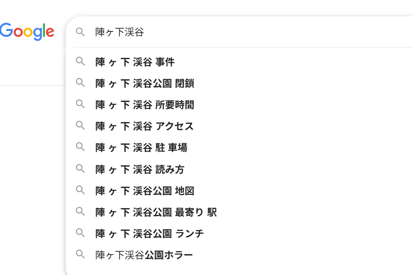The image size is (412, 275).
Task: Click magnifier icon beside アクセス suggestion
Action: (80, 126)
